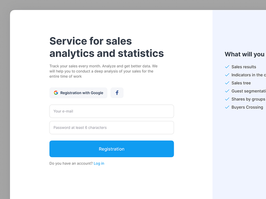This screenshot has width=266, height=199.
Task: Click checkmark beside Buyers Crossing
Action: coord(227,107)
